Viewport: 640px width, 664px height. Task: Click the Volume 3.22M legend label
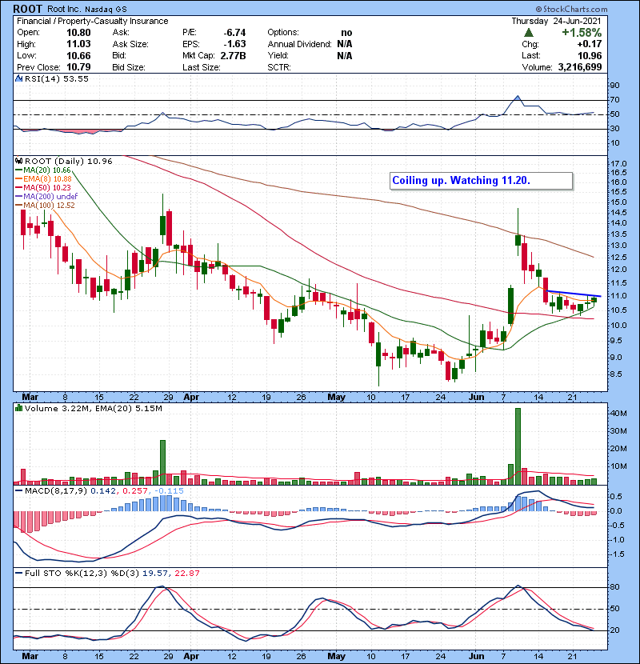(58, 409)
